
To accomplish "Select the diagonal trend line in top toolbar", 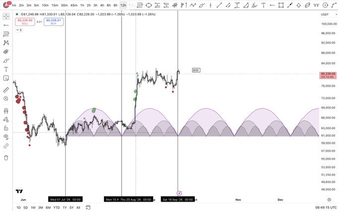I will (x=219, y=5).
